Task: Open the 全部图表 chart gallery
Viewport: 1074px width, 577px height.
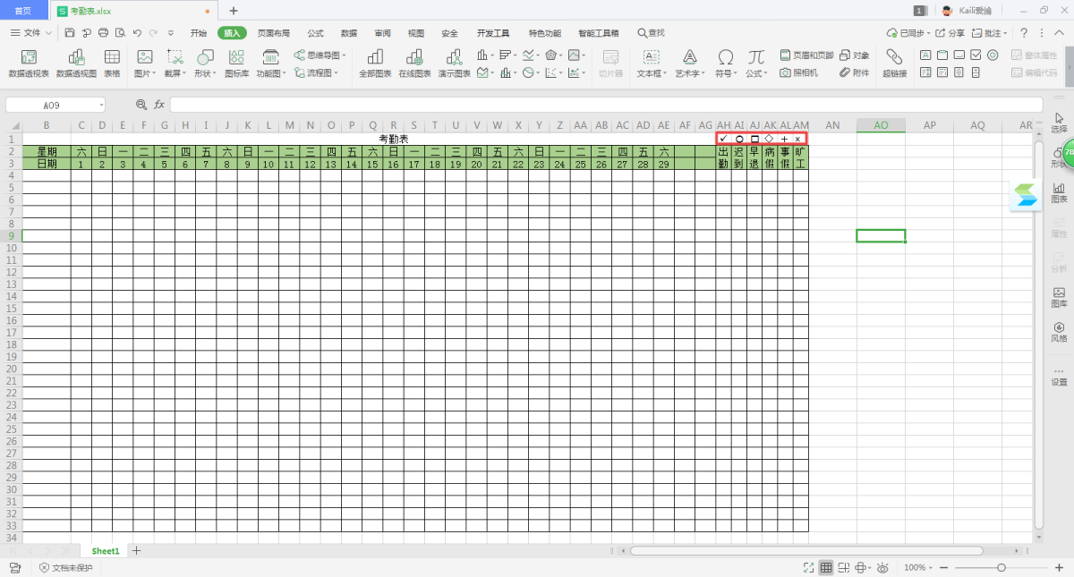Action: 375,63
